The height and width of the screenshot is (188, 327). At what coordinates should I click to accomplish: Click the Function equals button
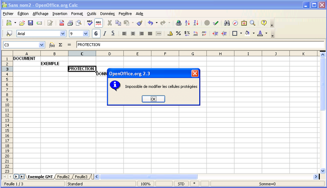69,45
